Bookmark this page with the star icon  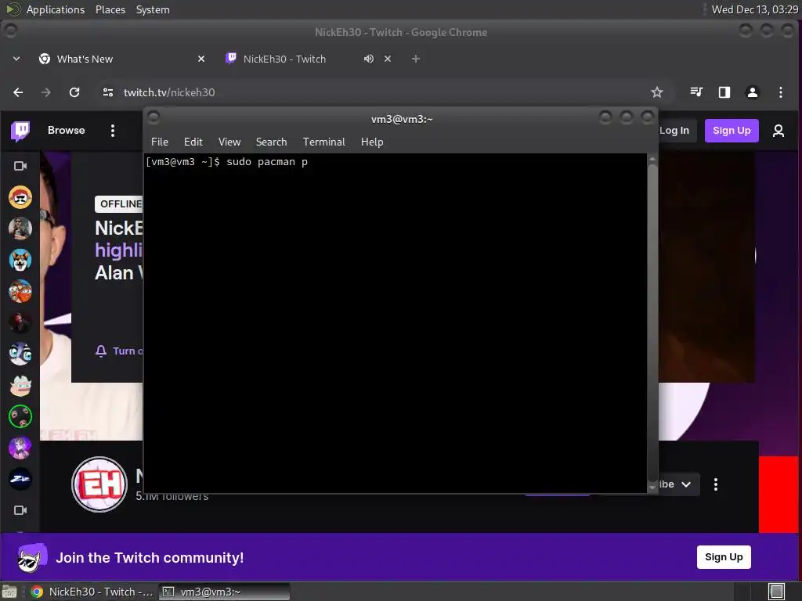(657, 92)
